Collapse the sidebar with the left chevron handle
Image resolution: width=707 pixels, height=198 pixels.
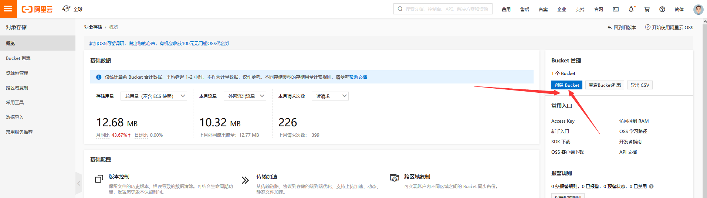(x=79, y=183)
